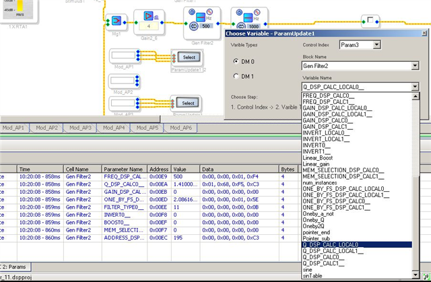Collapse the Variable Name dropdown arrow
The height and width of the screenshot is (282, 431).
(x=415, y=87)
